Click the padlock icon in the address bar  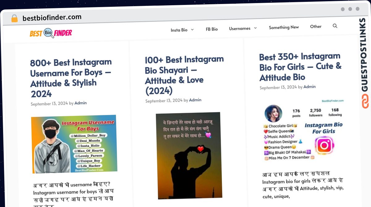pyautogui.click(x=15, y=19)
